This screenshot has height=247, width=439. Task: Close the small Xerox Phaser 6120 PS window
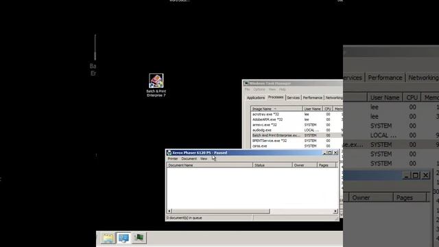click(x=335, y=152)
